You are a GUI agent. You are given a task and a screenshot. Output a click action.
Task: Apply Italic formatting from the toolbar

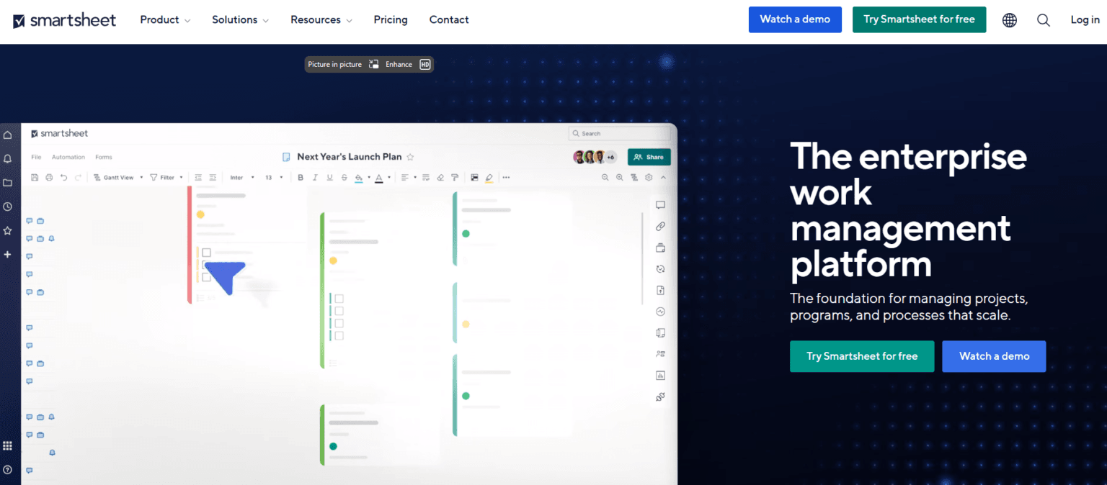(316, 177)
